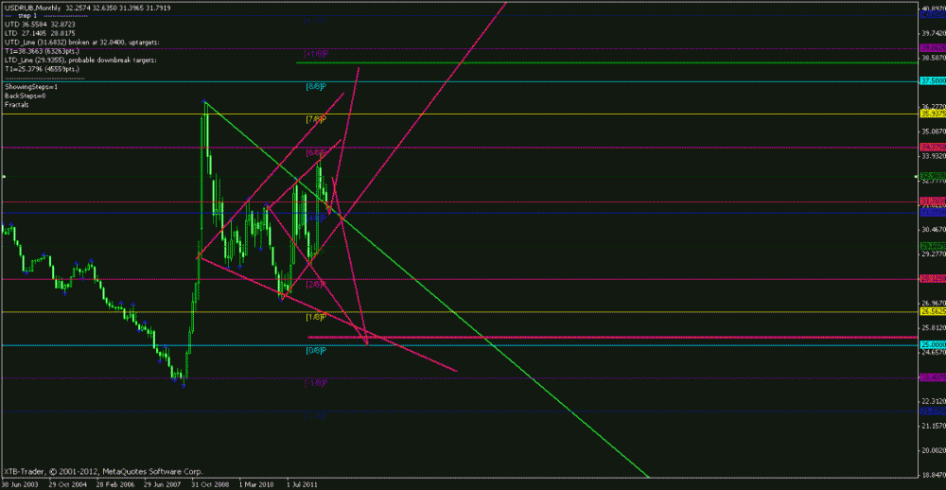The image size is (946, 490).
Task: Click the ShowingSteps=1 indicator text
Action: [31, 87]
